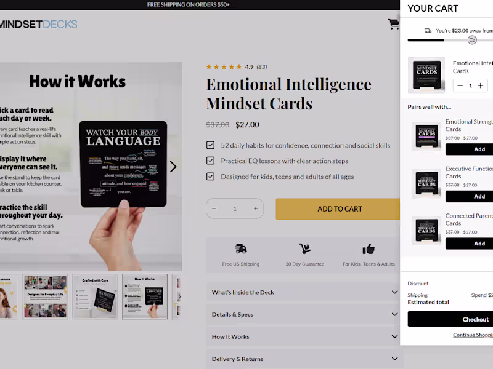This screenshot has height=369, width=493.
Task: Advance the thumbnail strip with the small arrow
Action: click(179, 296)
